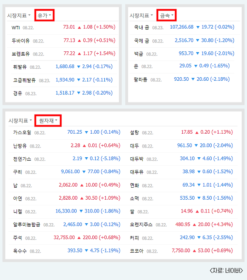Click the down arrow next to 천연가스
The height and width of the screenshot is (280, 247).
pos(86,158)
